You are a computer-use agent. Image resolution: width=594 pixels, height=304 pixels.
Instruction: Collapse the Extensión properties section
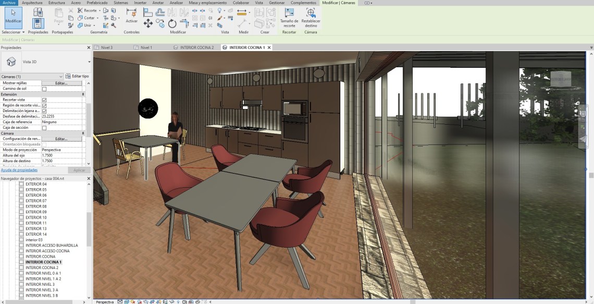click(83, 94)
